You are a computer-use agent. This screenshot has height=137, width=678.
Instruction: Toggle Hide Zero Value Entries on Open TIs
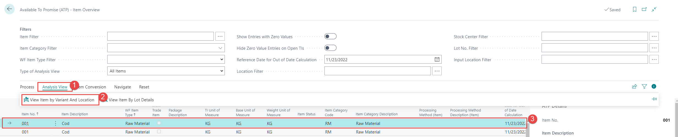point(330,48)
